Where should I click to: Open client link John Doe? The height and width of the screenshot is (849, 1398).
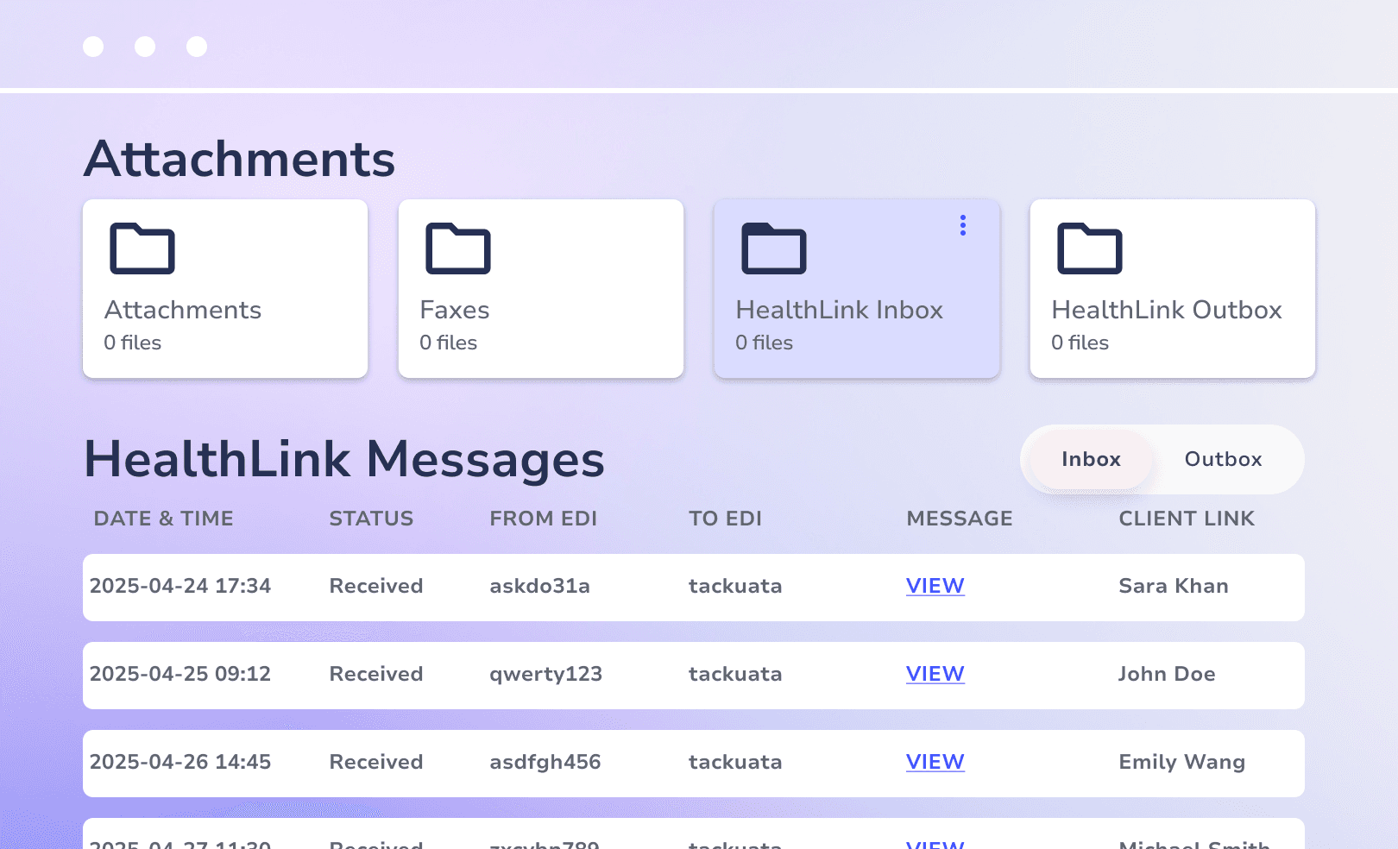click(x=1167, y=674)
